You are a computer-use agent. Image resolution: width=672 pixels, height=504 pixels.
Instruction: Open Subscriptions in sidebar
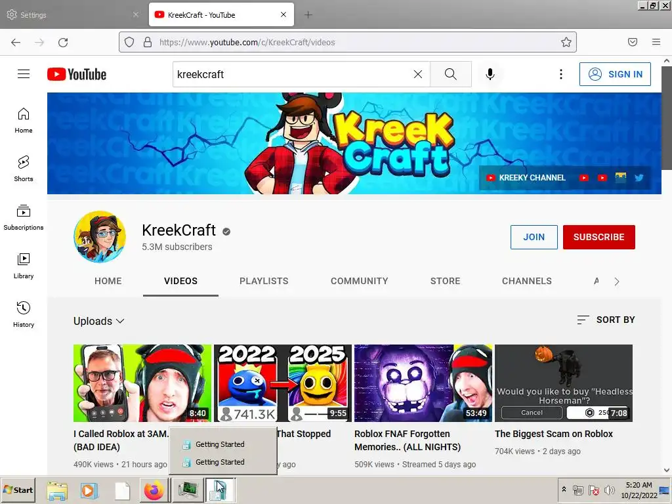[x=24, y=218]
